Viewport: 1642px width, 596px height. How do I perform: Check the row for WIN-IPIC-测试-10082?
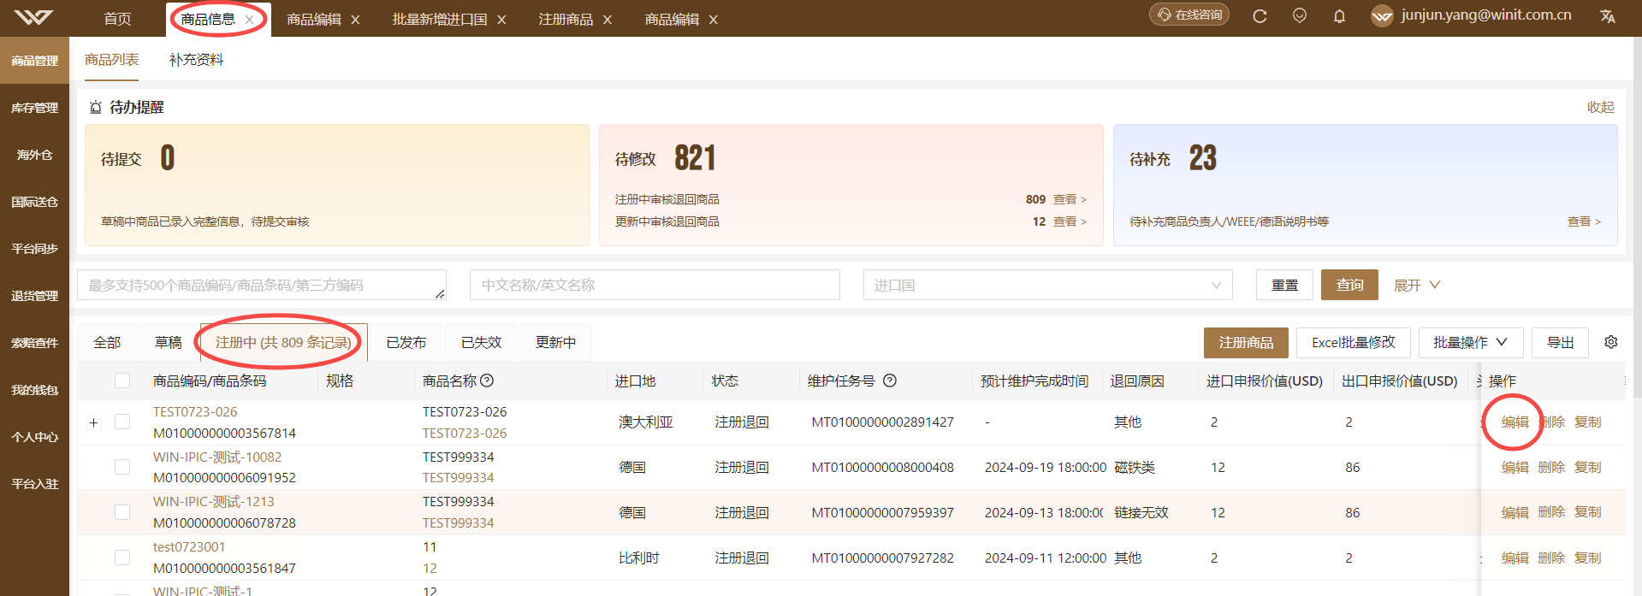[x=122, y=467]
